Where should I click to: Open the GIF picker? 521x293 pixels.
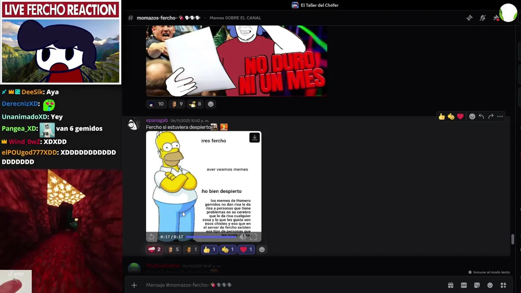[464, 285]
